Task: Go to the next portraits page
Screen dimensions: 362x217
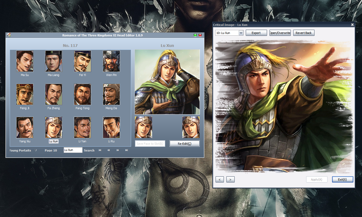Action: coord(118,150)
